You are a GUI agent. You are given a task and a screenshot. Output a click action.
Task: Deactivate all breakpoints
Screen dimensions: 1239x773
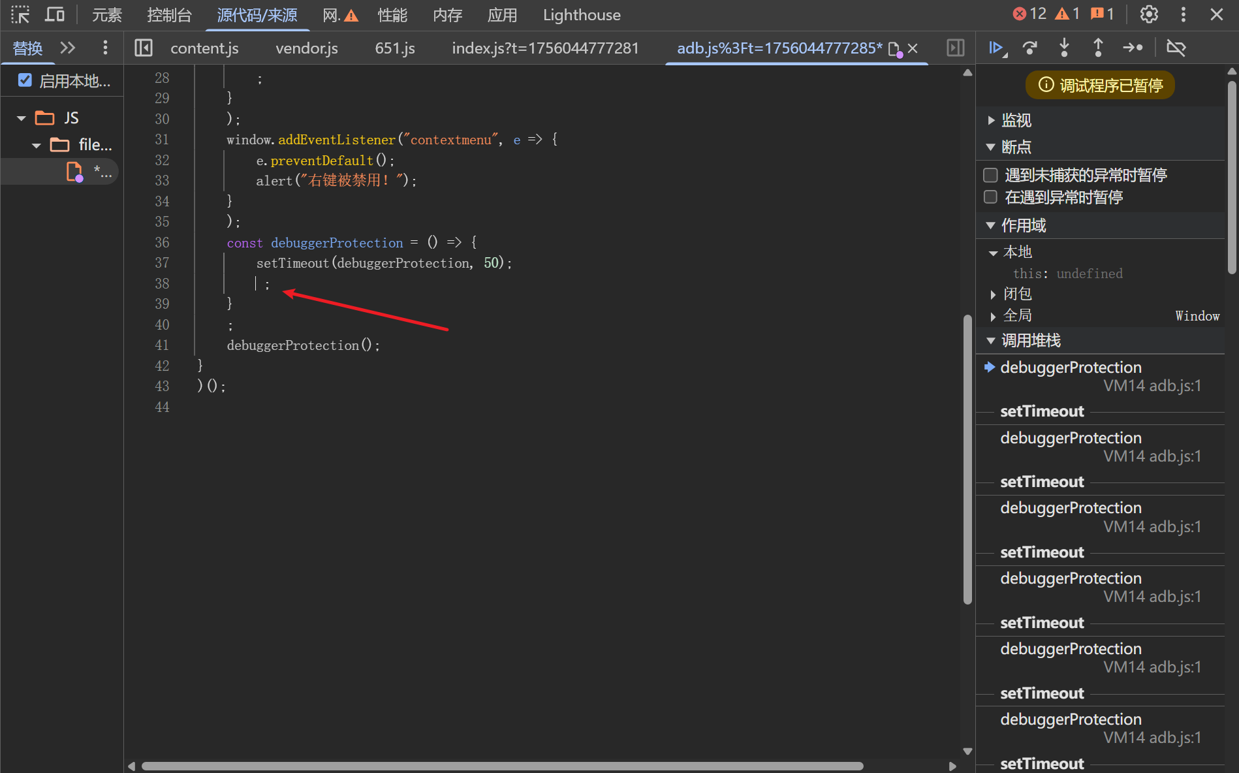[1176, 48]
